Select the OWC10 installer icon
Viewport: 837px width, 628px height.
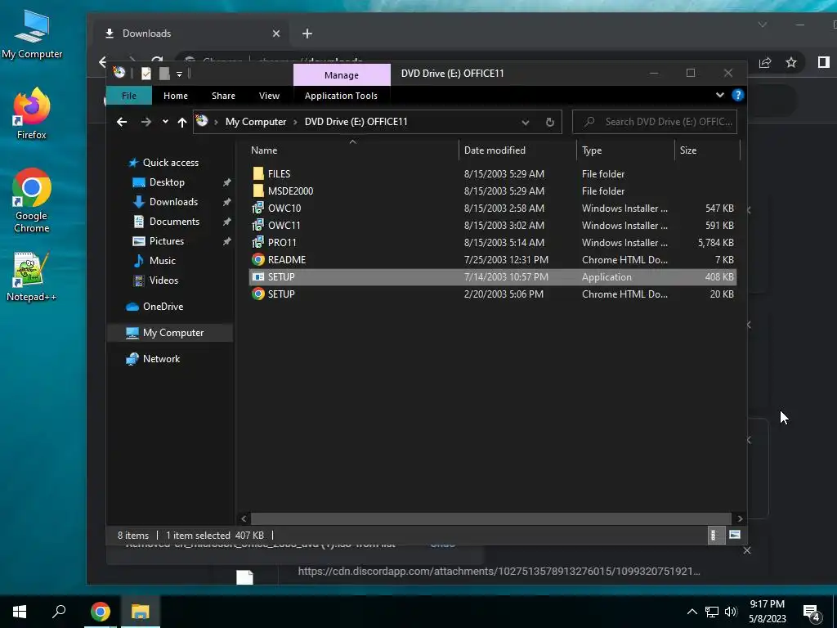pos(258,208)
